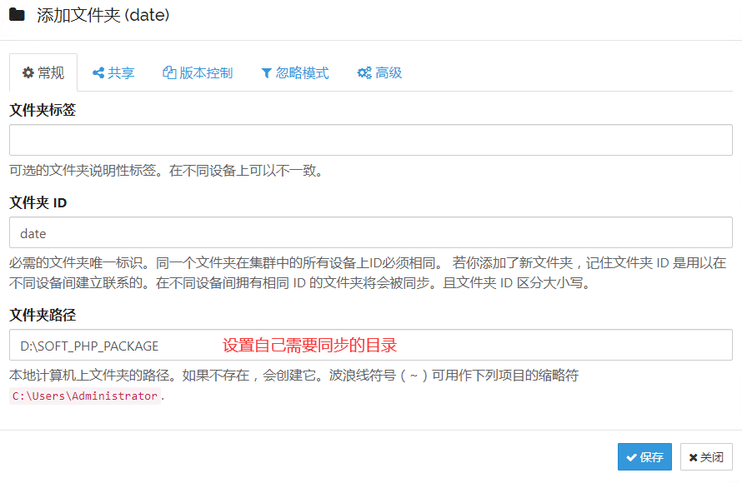Click the C:\Users\Administrator path code text

(x=85, y=396)
